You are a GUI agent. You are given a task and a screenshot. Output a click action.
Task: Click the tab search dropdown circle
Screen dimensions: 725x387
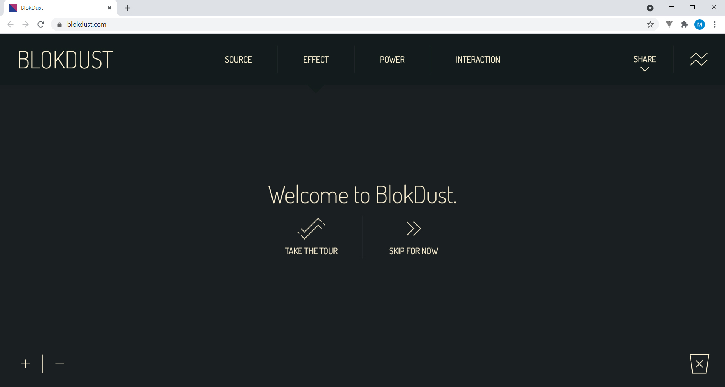pos(650,8)
